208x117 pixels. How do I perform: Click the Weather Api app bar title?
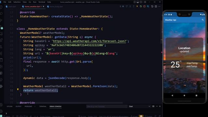click(171, 20)
